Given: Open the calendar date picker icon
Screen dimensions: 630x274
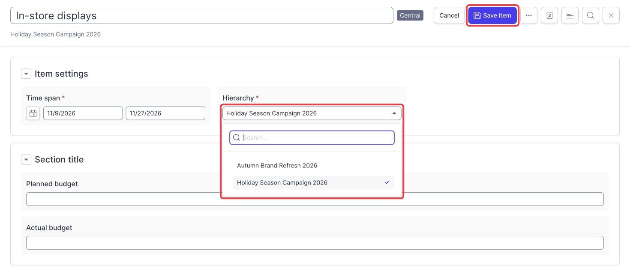Looking at the screenshot, I should 33,113.
